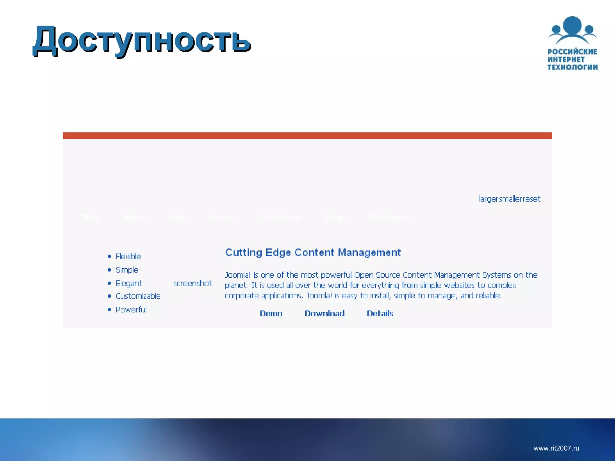Open the Developers menu item
Screen dimensions: 615x461
[388, 217]
